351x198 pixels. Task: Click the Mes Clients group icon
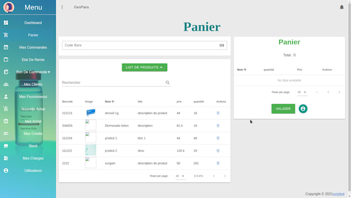6,84
